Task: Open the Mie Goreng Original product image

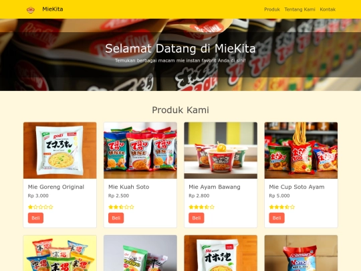Action: (60, 151)
